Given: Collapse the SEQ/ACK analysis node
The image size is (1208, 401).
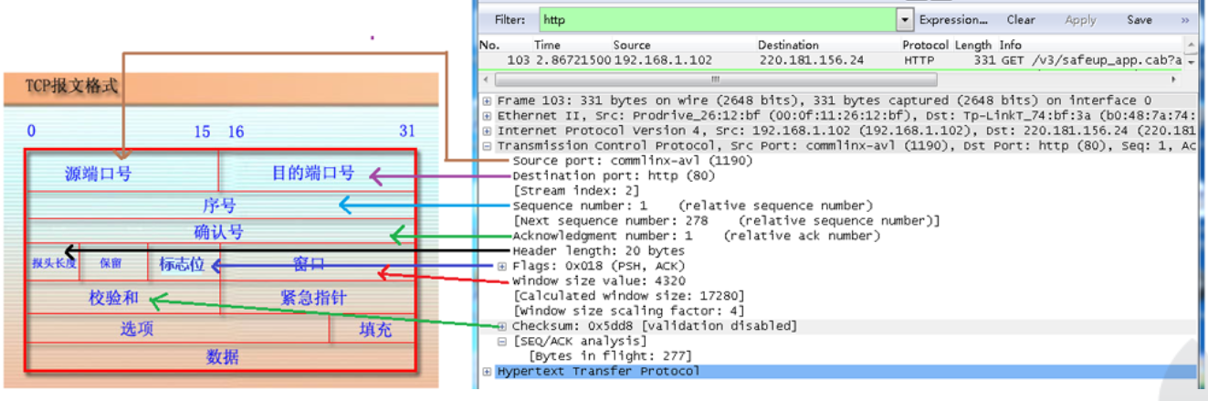Looking at the screenshot, I should coord(502,341).
